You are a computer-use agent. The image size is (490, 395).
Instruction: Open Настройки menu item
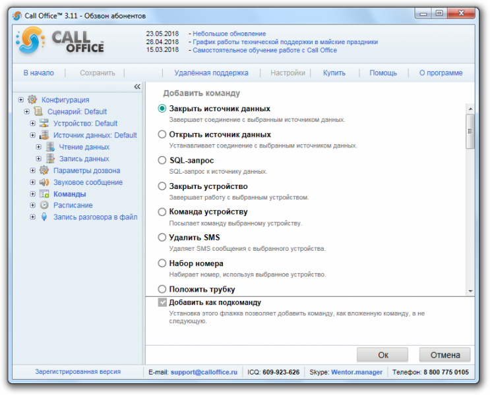coord(288,72)
